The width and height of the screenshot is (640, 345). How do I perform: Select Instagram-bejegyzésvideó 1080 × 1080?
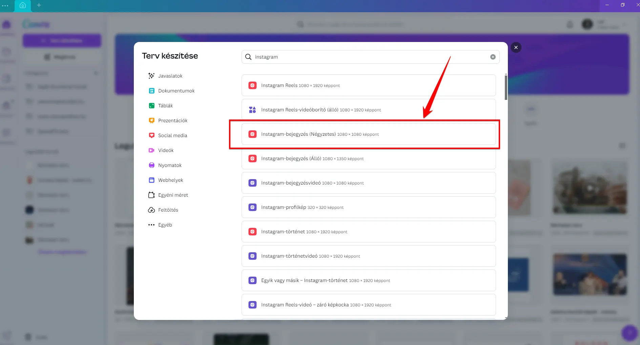point(369,183)
